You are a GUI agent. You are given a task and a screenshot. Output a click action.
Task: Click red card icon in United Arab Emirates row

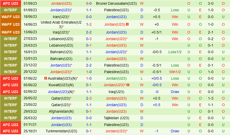coord(127,24)
